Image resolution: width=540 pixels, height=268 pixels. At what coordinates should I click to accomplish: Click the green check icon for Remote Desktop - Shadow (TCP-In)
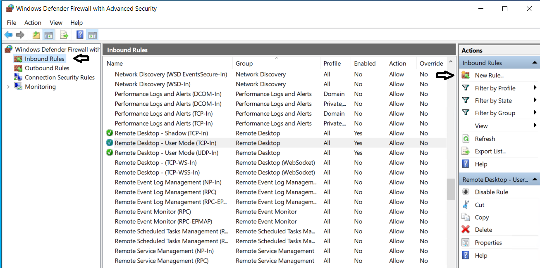tap(110, 133)
